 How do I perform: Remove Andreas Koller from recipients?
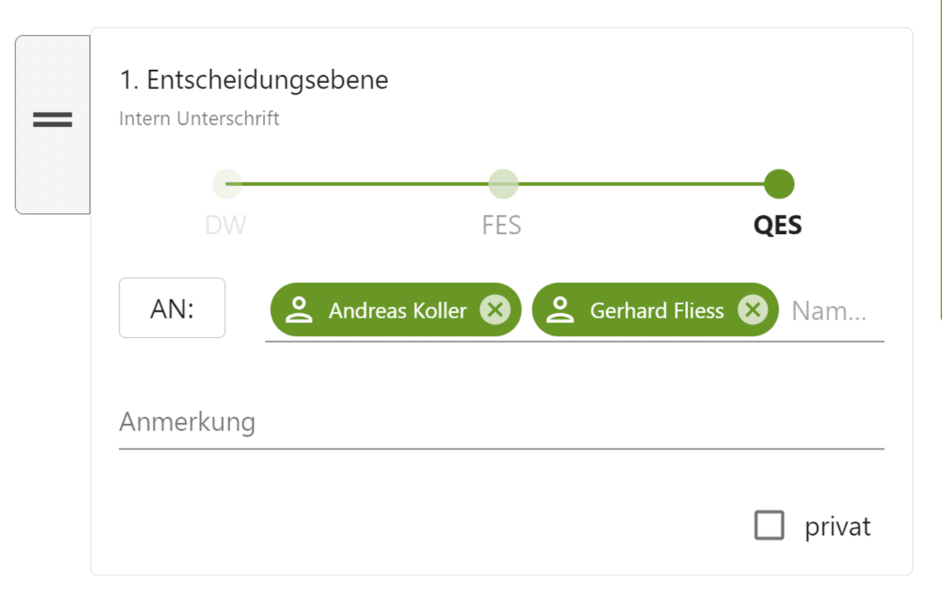pyautogui.click(x=495, y=310)
